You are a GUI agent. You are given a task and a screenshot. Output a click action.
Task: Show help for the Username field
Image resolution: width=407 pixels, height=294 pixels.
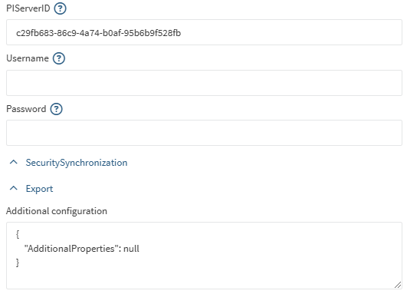(x=59, y=58)
